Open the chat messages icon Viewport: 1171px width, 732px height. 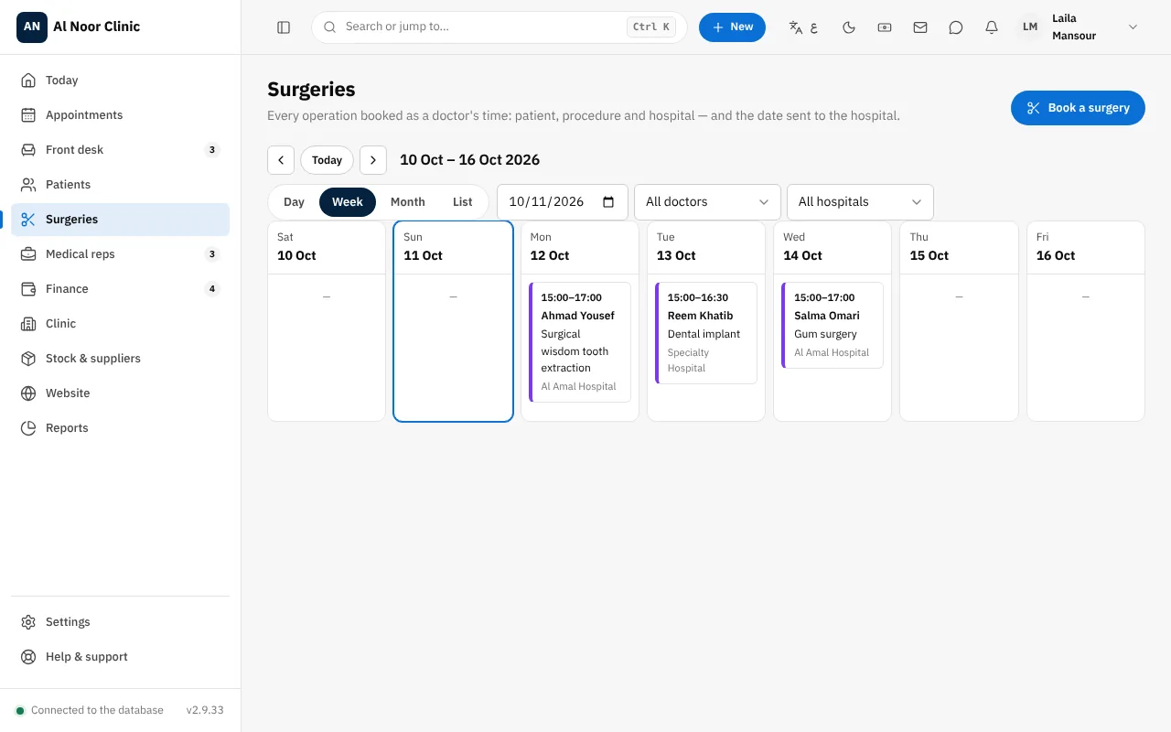coord(956,27)
